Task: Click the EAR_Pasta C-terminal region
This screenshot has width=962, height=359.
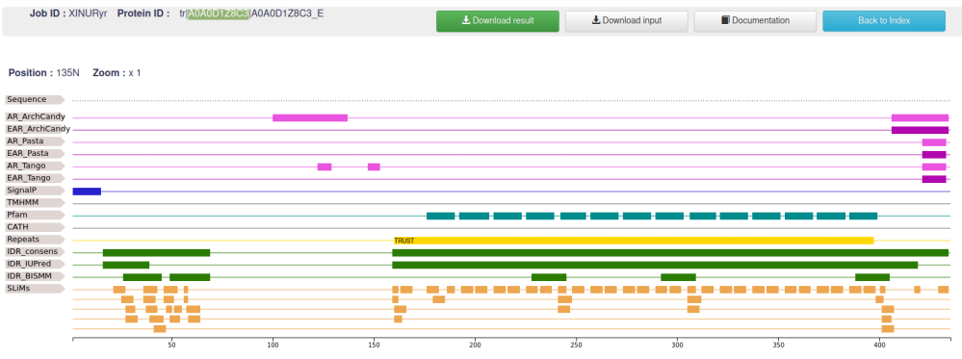Action: [934, 155]
